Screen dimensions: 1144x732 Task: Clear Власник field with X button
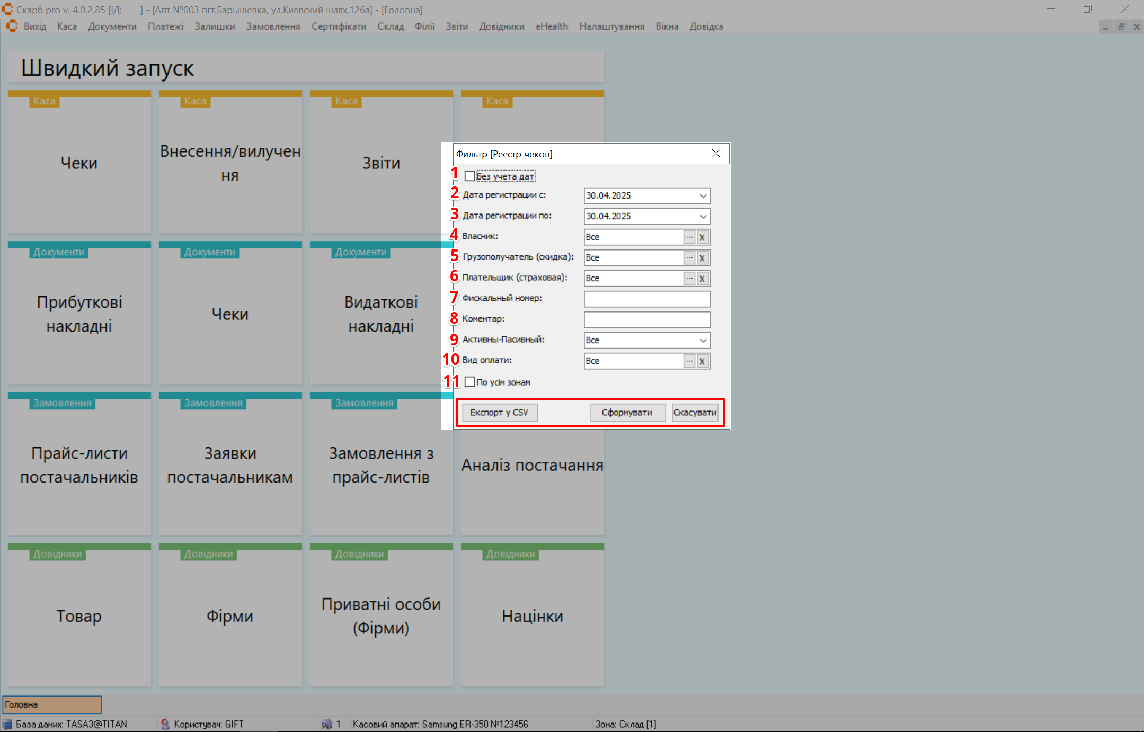pos(702,237)
